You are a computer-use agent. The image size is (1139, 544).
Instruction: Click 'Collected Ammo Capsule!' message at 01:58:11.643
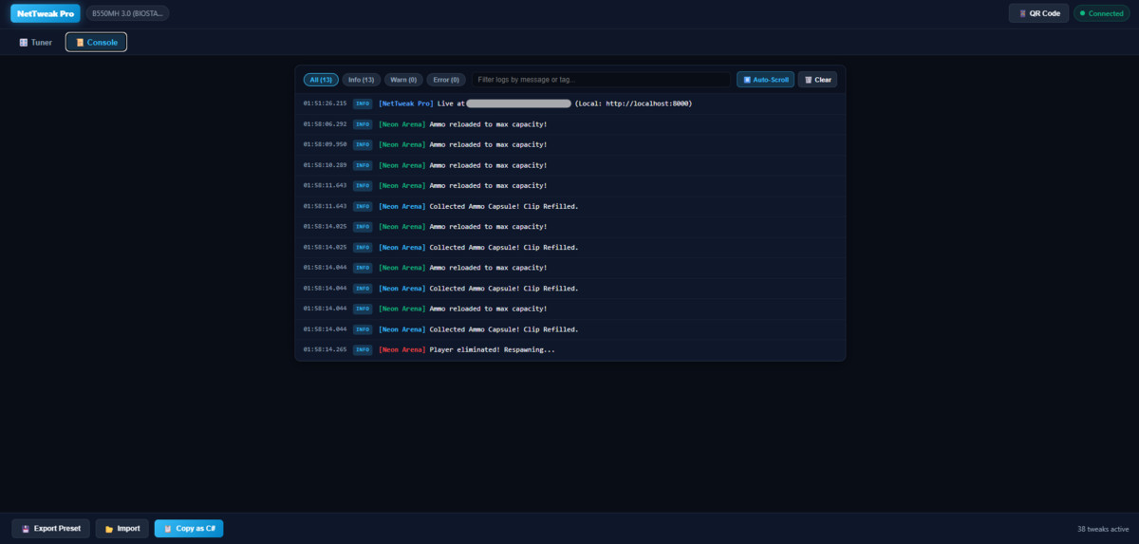(x=504, y=206)
